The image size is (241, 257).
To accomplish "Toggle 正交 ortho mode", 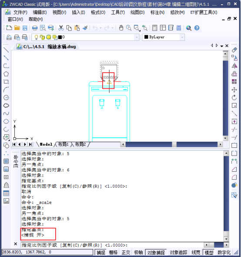I will (126, 252).
